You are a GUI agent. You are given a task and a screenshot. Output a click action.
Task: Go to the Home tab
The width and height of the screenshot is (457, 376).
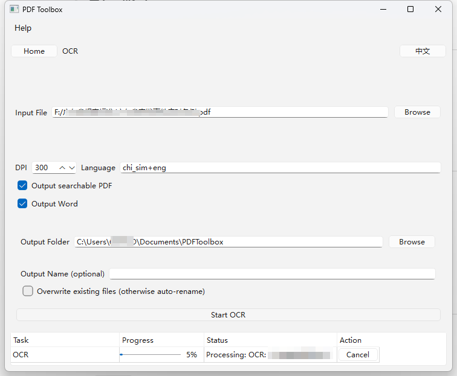(34, 51)
